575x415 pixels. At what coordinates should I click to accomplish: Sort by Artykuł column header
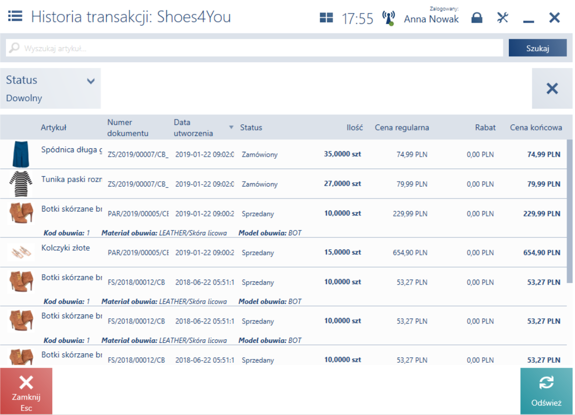[x=54, y=127]
